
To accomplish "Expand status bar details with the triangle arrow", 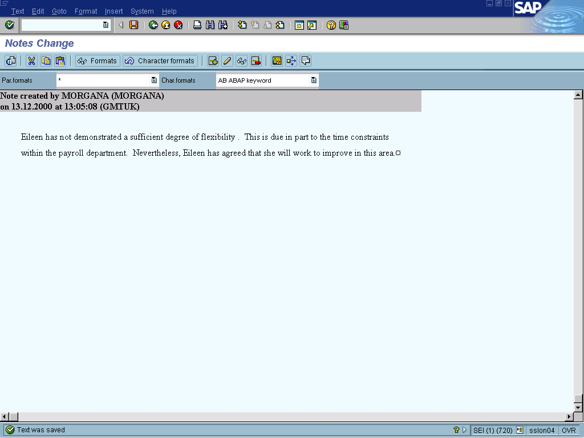I will 464,430.
